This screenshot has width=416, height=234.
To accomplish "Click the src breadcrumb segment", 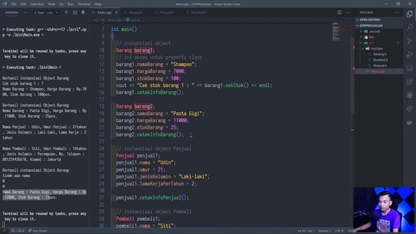I will [x=96, y=20].
